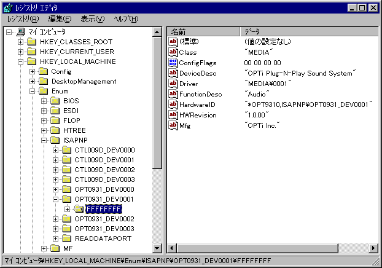Viewport: 382px width, 268px height.
Task: Click the ESDI folder icon
Action: 55,111
